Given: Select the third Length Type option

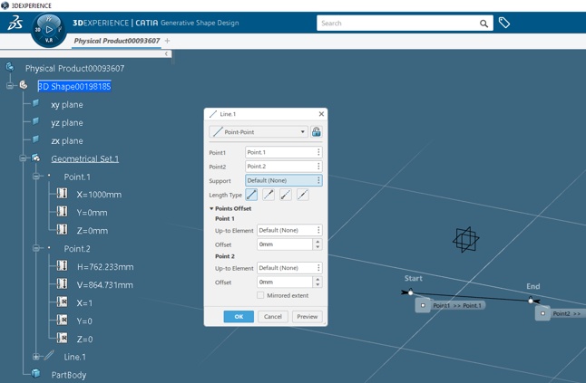Looking at the screenshot, I should pos(286,195).
